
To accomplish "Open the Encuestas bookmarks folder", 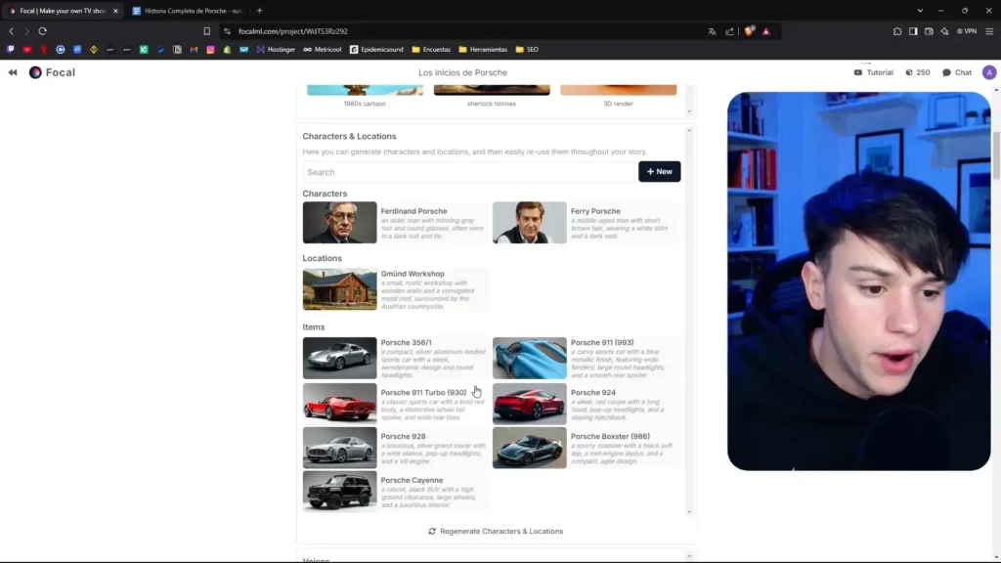I will pos(428,49).
